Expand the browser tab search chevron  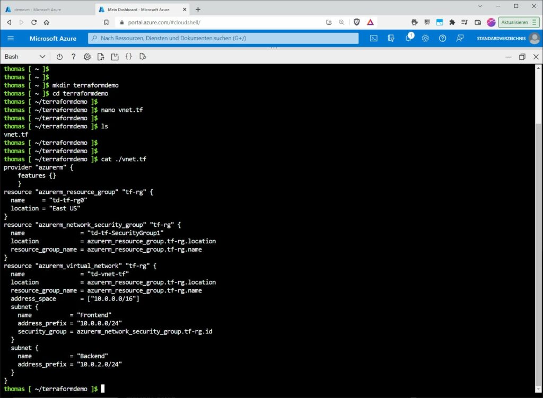click(480, 6)
